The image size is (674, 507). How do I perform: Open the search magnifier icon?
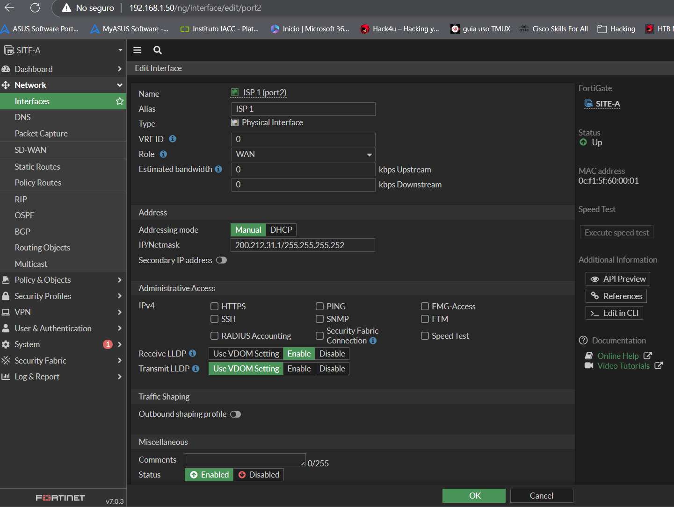point(158,50)
